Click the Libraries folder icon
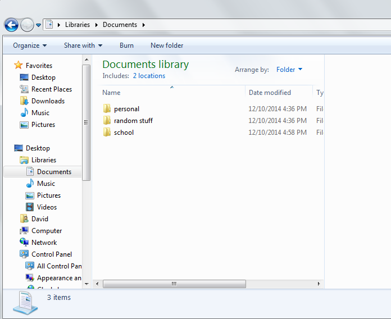 click(x=24, y=160)
